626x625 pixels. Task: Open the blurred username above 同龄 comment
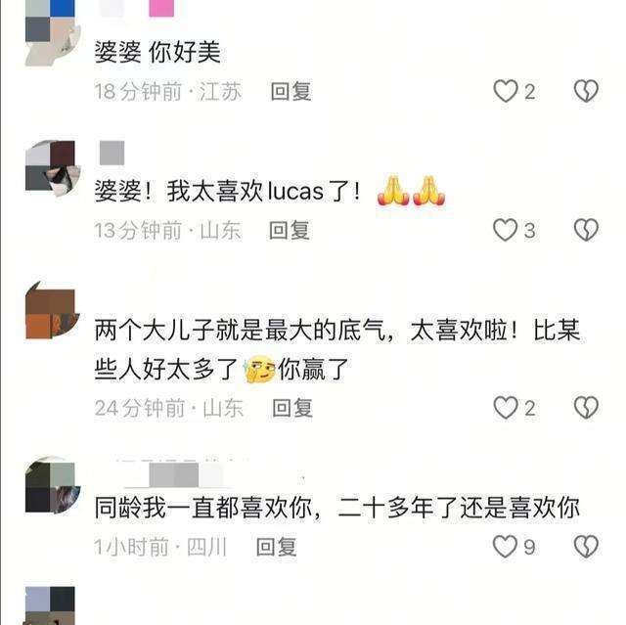click(x=172, y=474)
